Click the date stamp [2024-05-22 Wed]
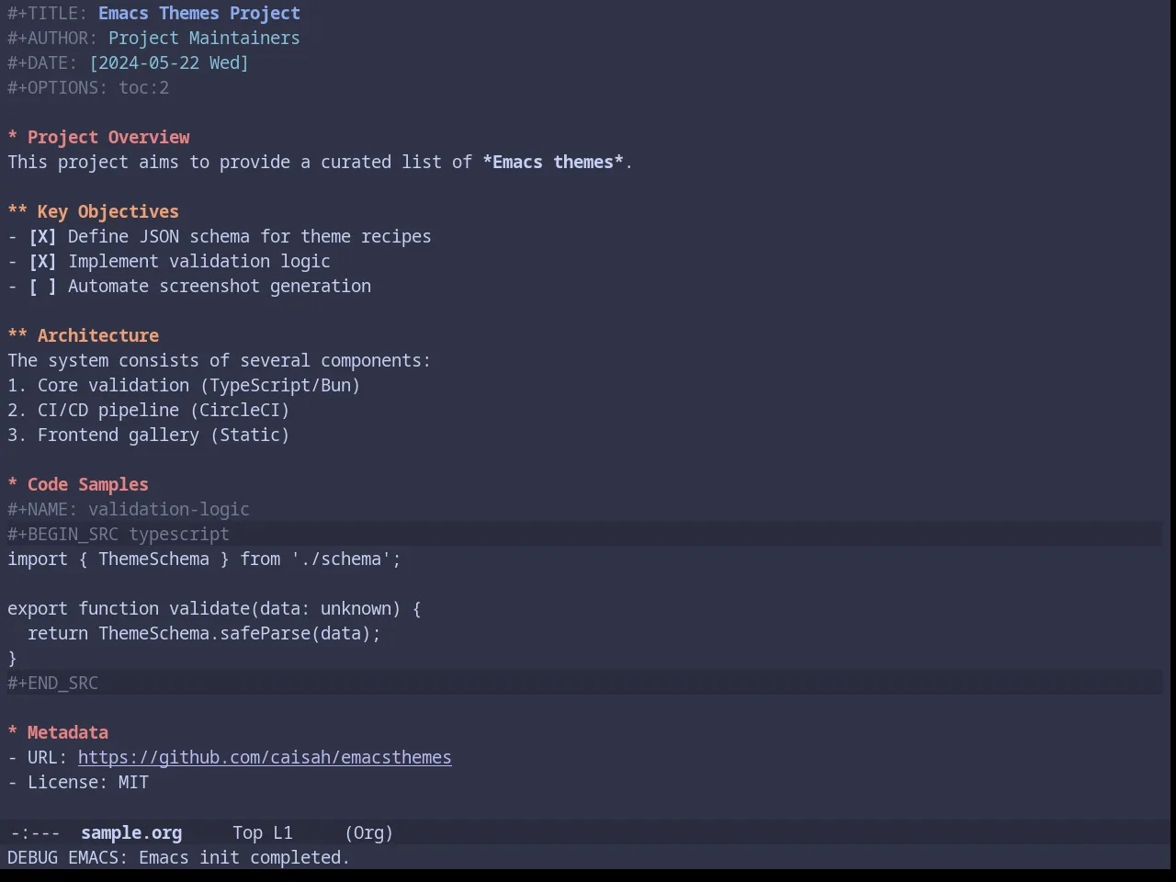 [169, 63]
